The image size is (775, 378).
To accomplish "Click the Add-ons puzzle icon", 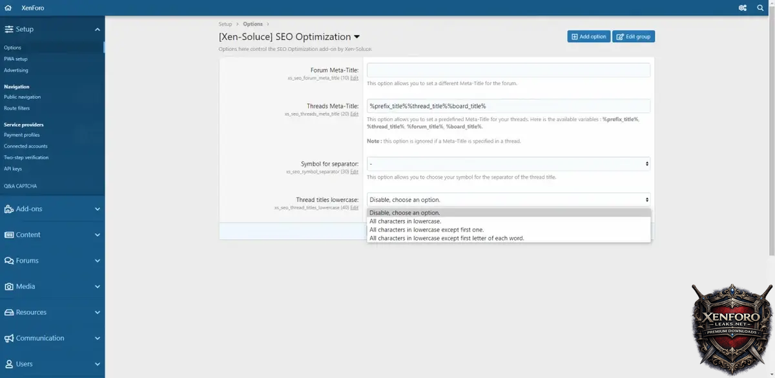I will tap(9, 209).
